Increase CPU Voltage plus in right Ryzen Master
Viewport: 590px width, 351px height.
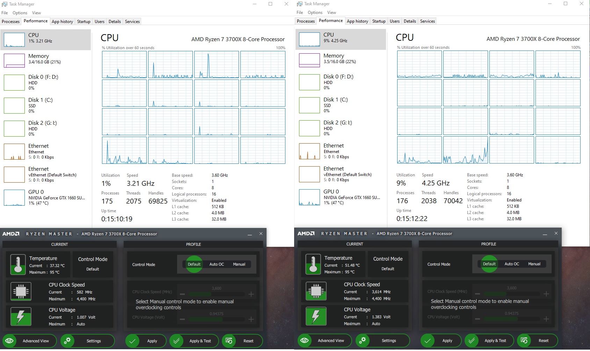[546, 319]
